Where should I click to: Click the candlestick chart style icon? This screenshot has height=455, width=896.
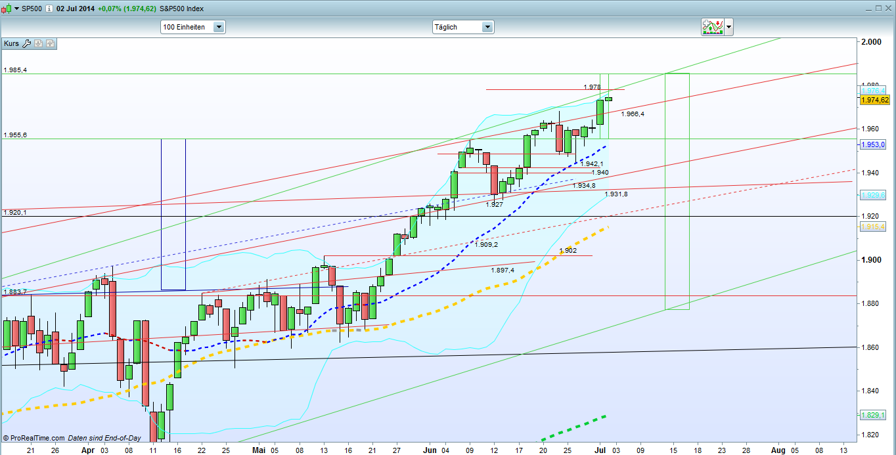click(7, 9)
